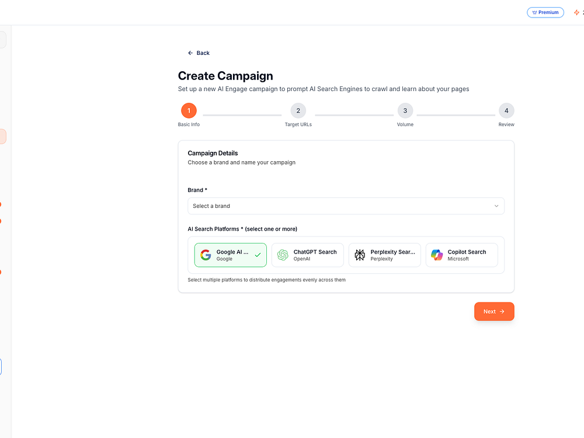Image resolution: width=584 pixels, height=438 pixels.
Task: Click the Brand dropdown chevron arrow
Action: click(496, 206)
